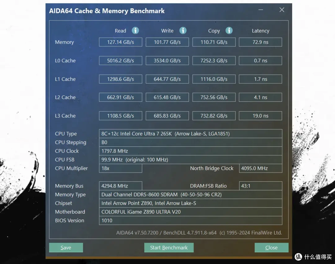Click the Save button
Screen dimensions: 335x264
pos(66,248)
